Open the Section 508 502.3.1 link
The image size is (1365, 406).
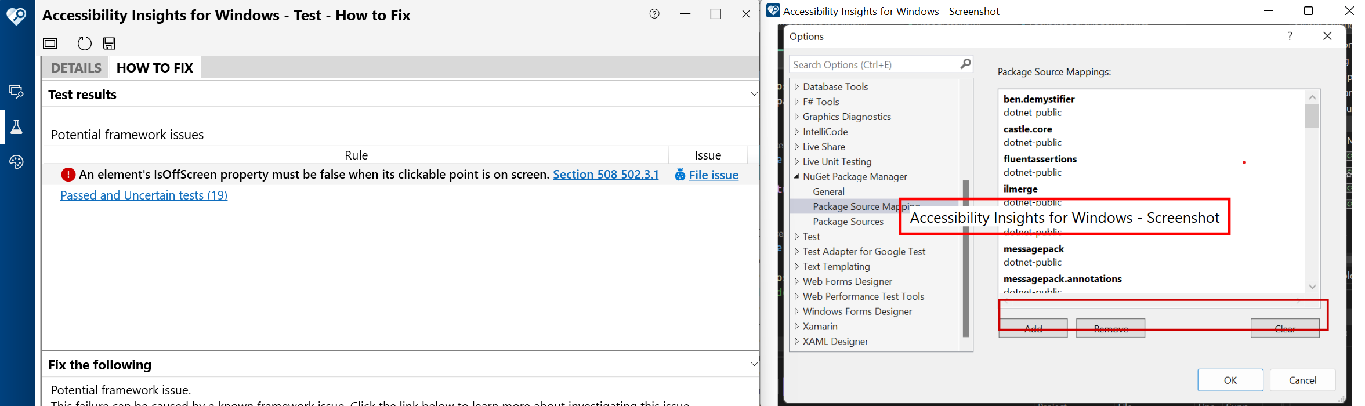click(606, 175)
